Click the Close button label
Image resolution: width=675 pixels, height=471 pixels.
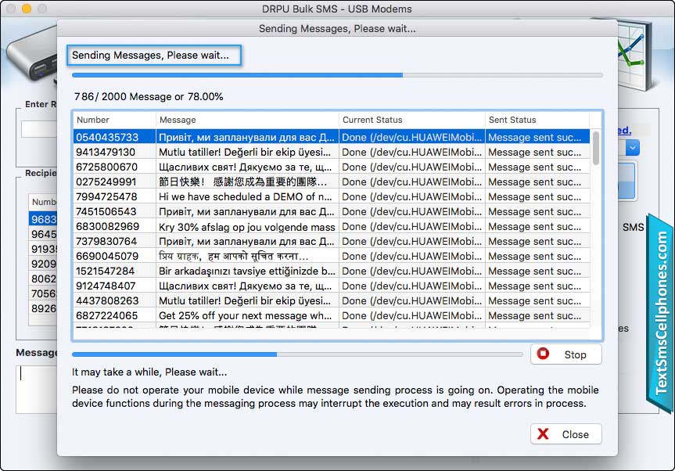tap(575, 434)
